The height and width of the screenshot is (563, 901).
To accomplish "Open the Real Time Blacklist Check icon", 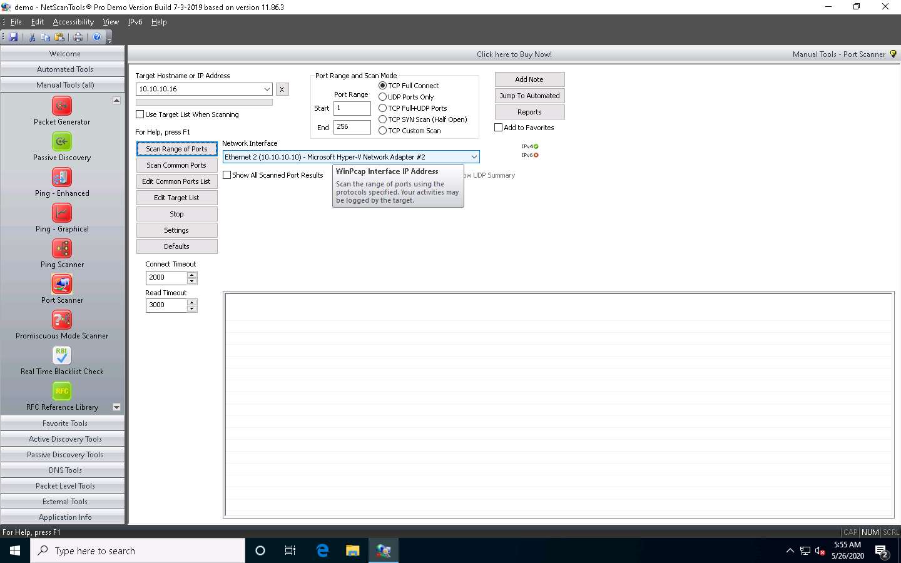I will 62,355.
